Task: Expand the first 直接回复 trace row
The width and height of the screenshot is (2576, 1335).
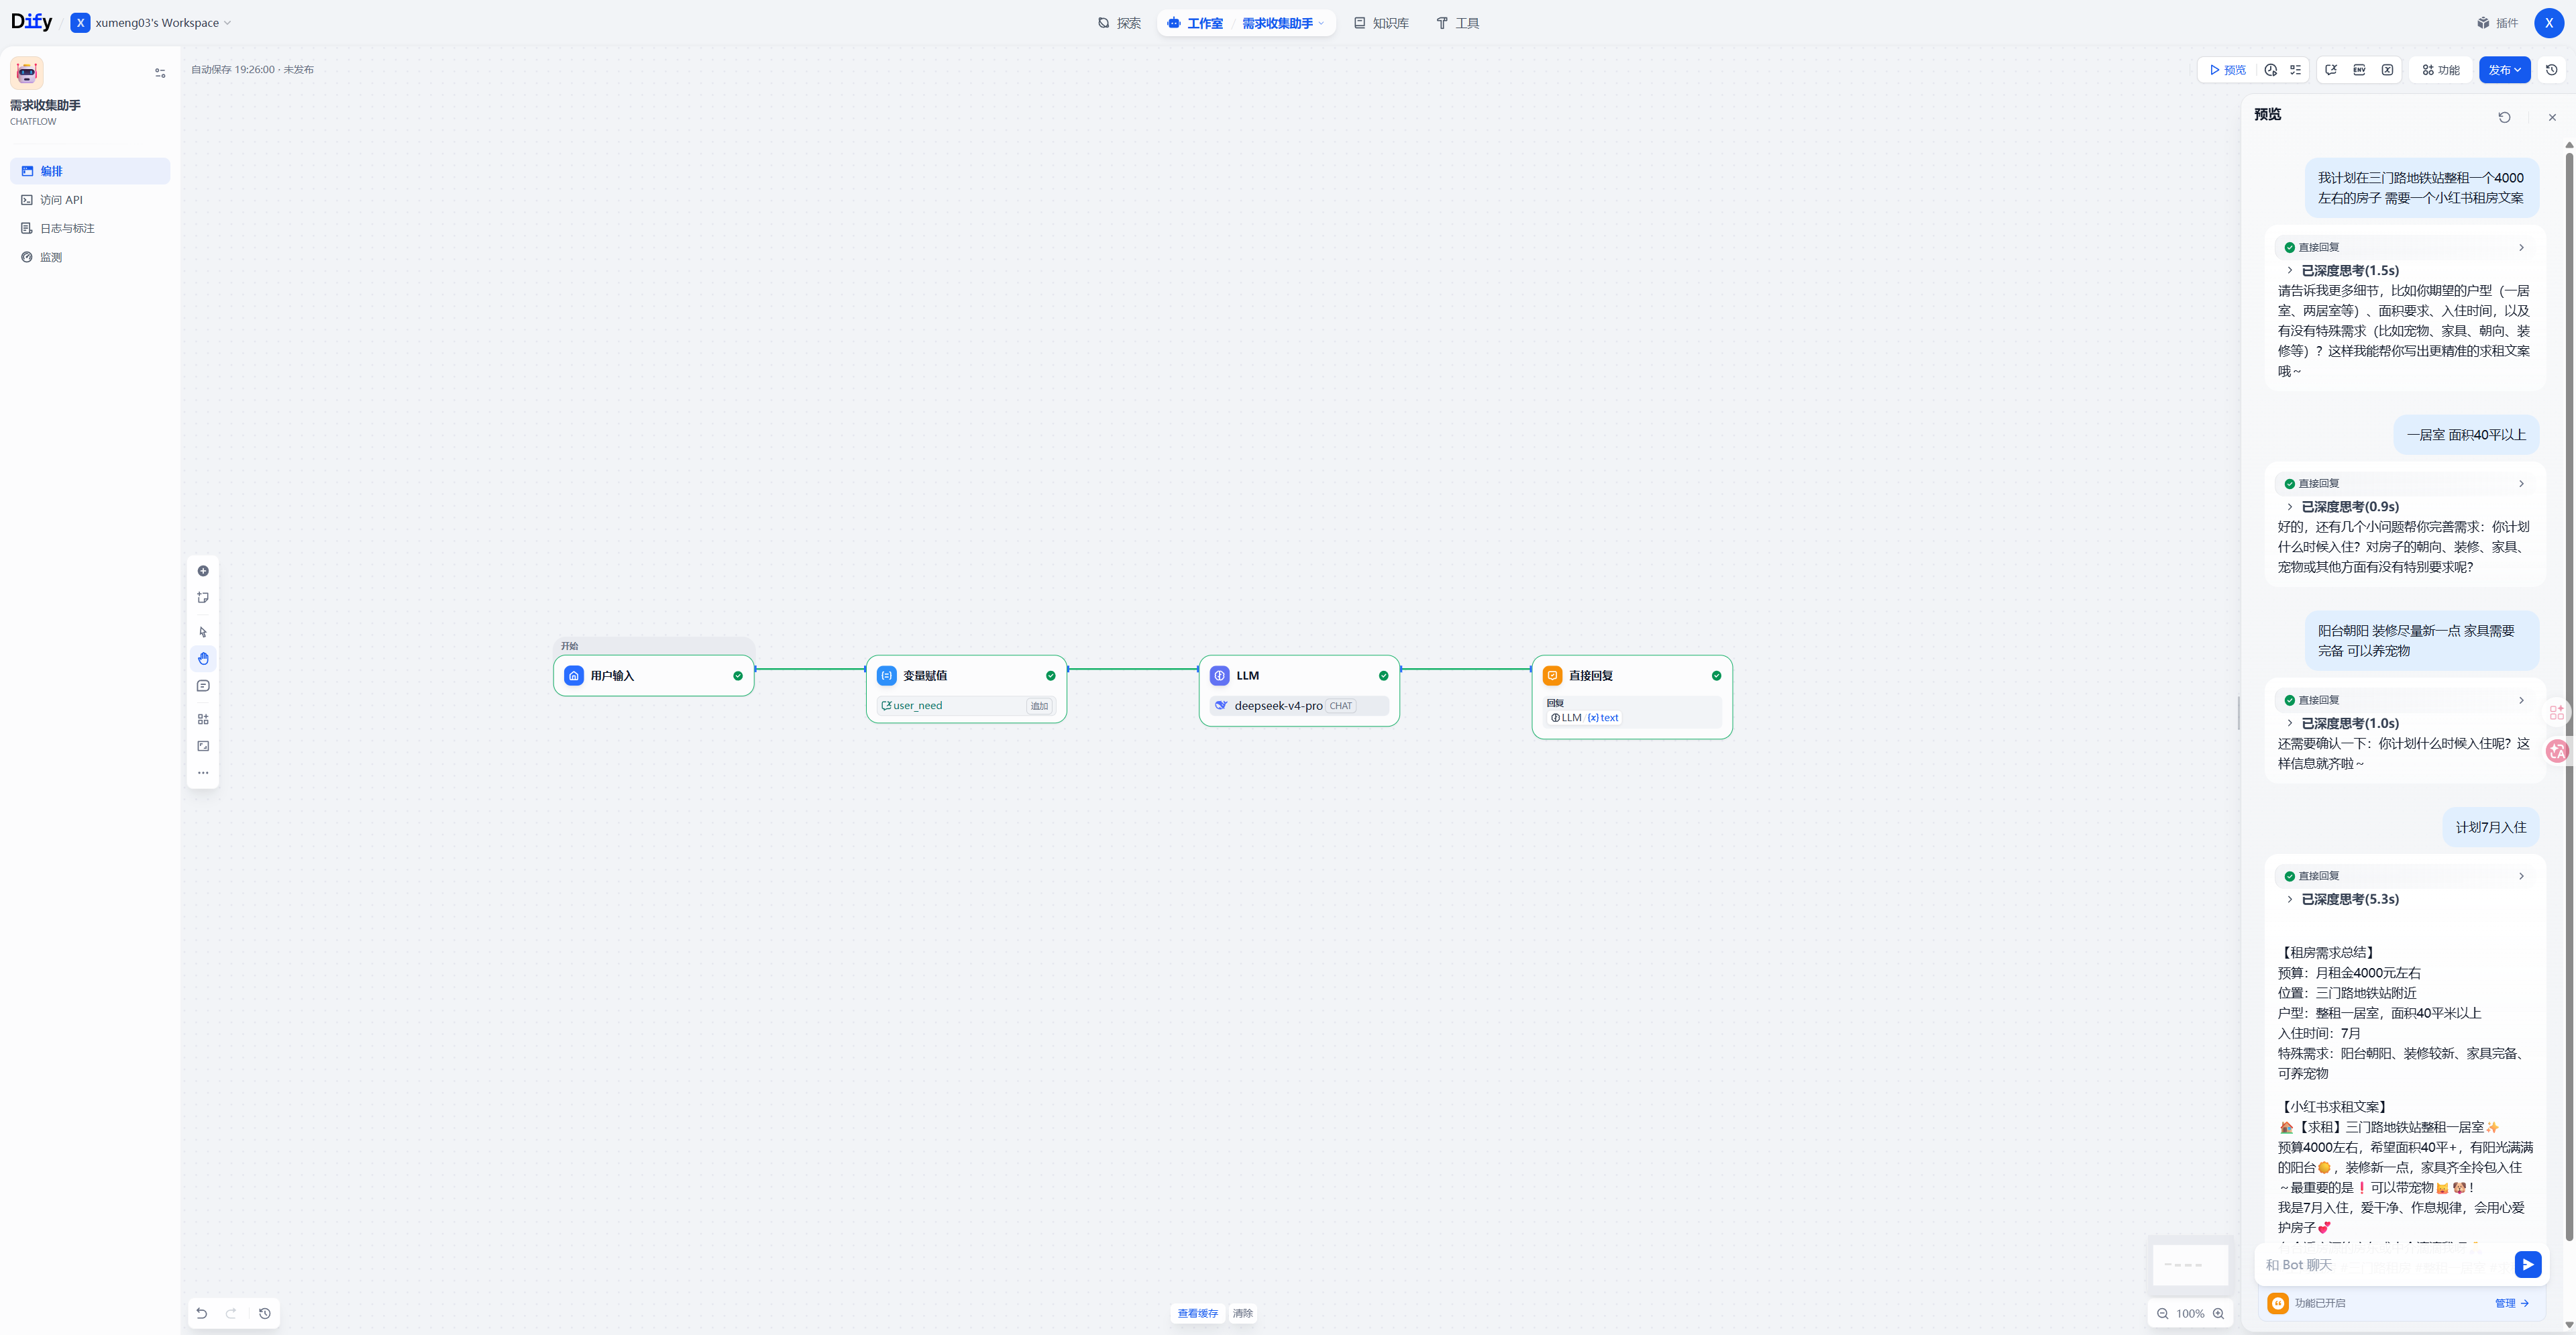Action: [x=2404, y=247]
